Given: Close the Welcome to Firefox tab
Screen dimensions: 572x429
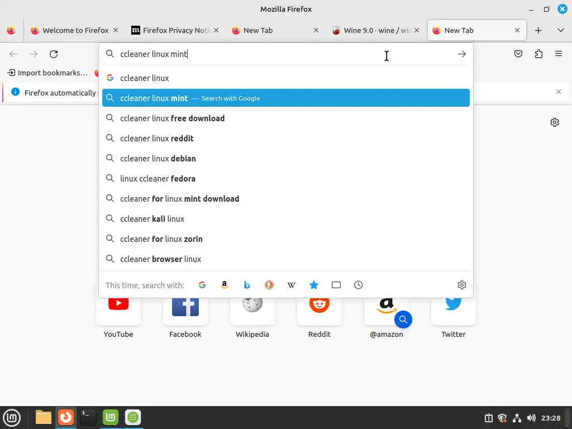Looking at the screenshot, I should (116, 30).
